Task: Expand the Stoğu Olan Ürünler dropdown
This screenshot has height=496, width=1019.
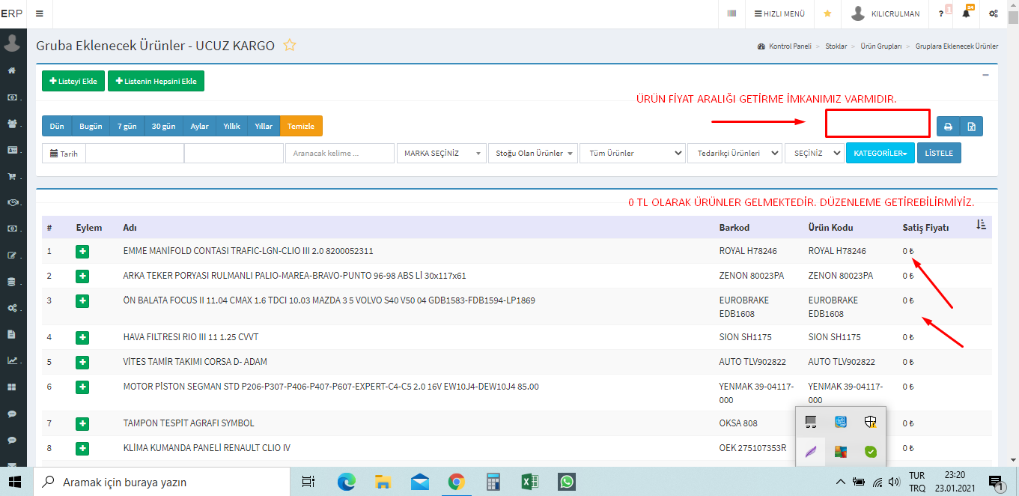Action: click(x=532, y=153)
